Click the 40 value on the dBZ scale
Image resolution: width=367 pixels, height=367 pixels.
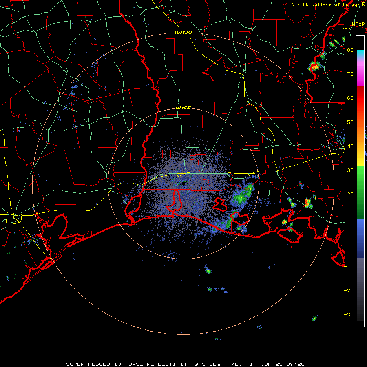coord(350,146)
